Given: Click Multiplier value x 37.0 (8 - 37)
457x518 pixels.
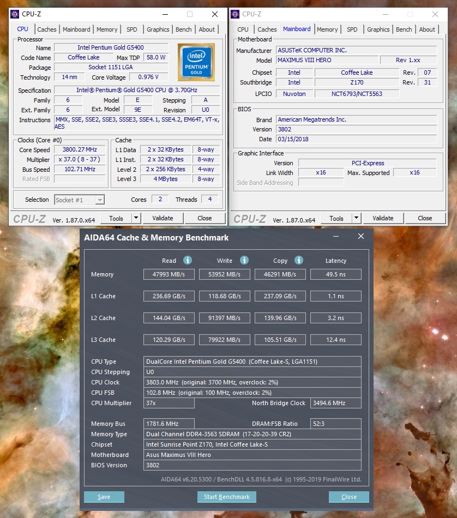Looking at the screenshot, I should [x=80, y=160].
